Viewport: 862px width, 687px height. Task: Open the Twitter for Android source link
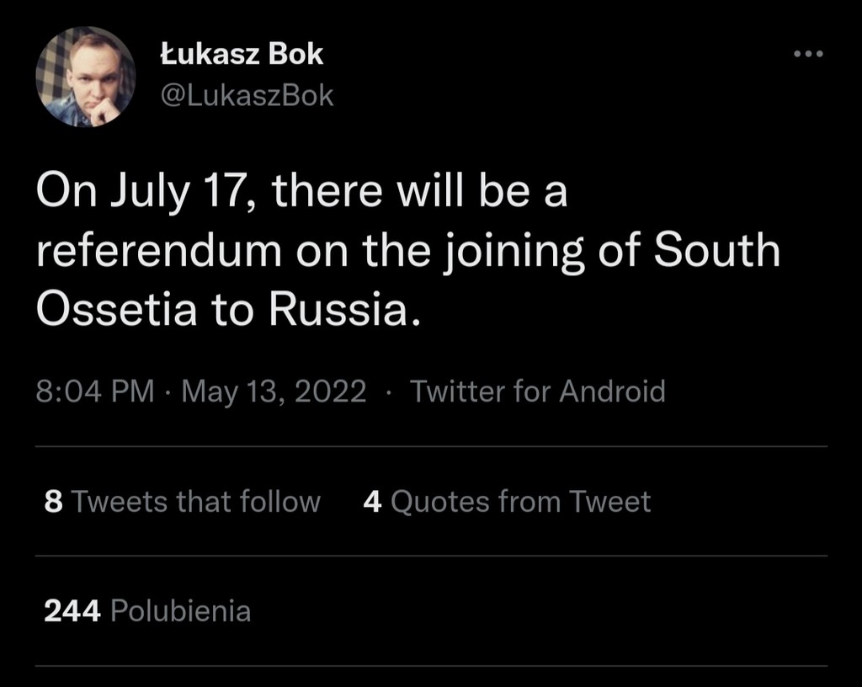(x=537, y=391)
